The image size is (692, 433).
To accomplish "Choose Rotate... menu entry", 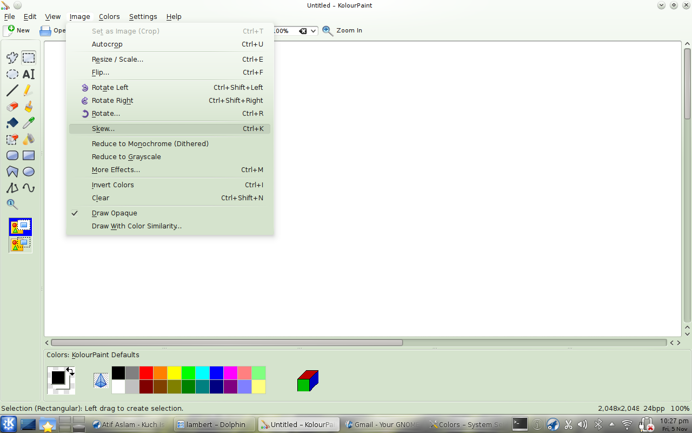I will click(170, 114).
